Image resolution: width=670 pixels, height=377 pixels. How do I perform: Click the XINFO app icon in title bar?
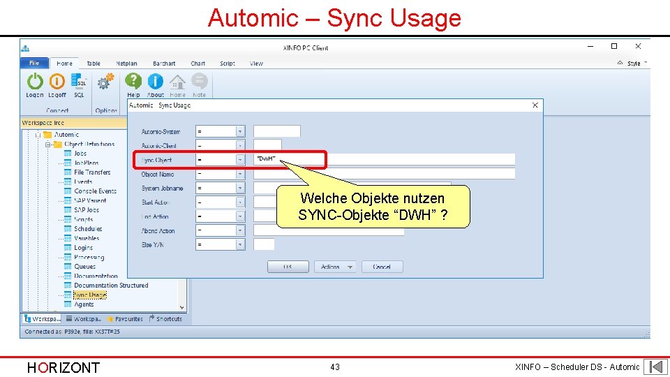click(x=25, y=48)
